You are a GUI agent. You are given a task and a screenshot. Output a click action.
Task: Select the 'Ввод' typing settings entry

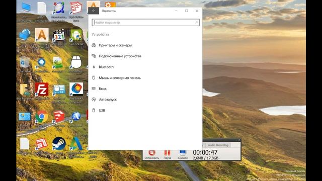tap(103, 89)
